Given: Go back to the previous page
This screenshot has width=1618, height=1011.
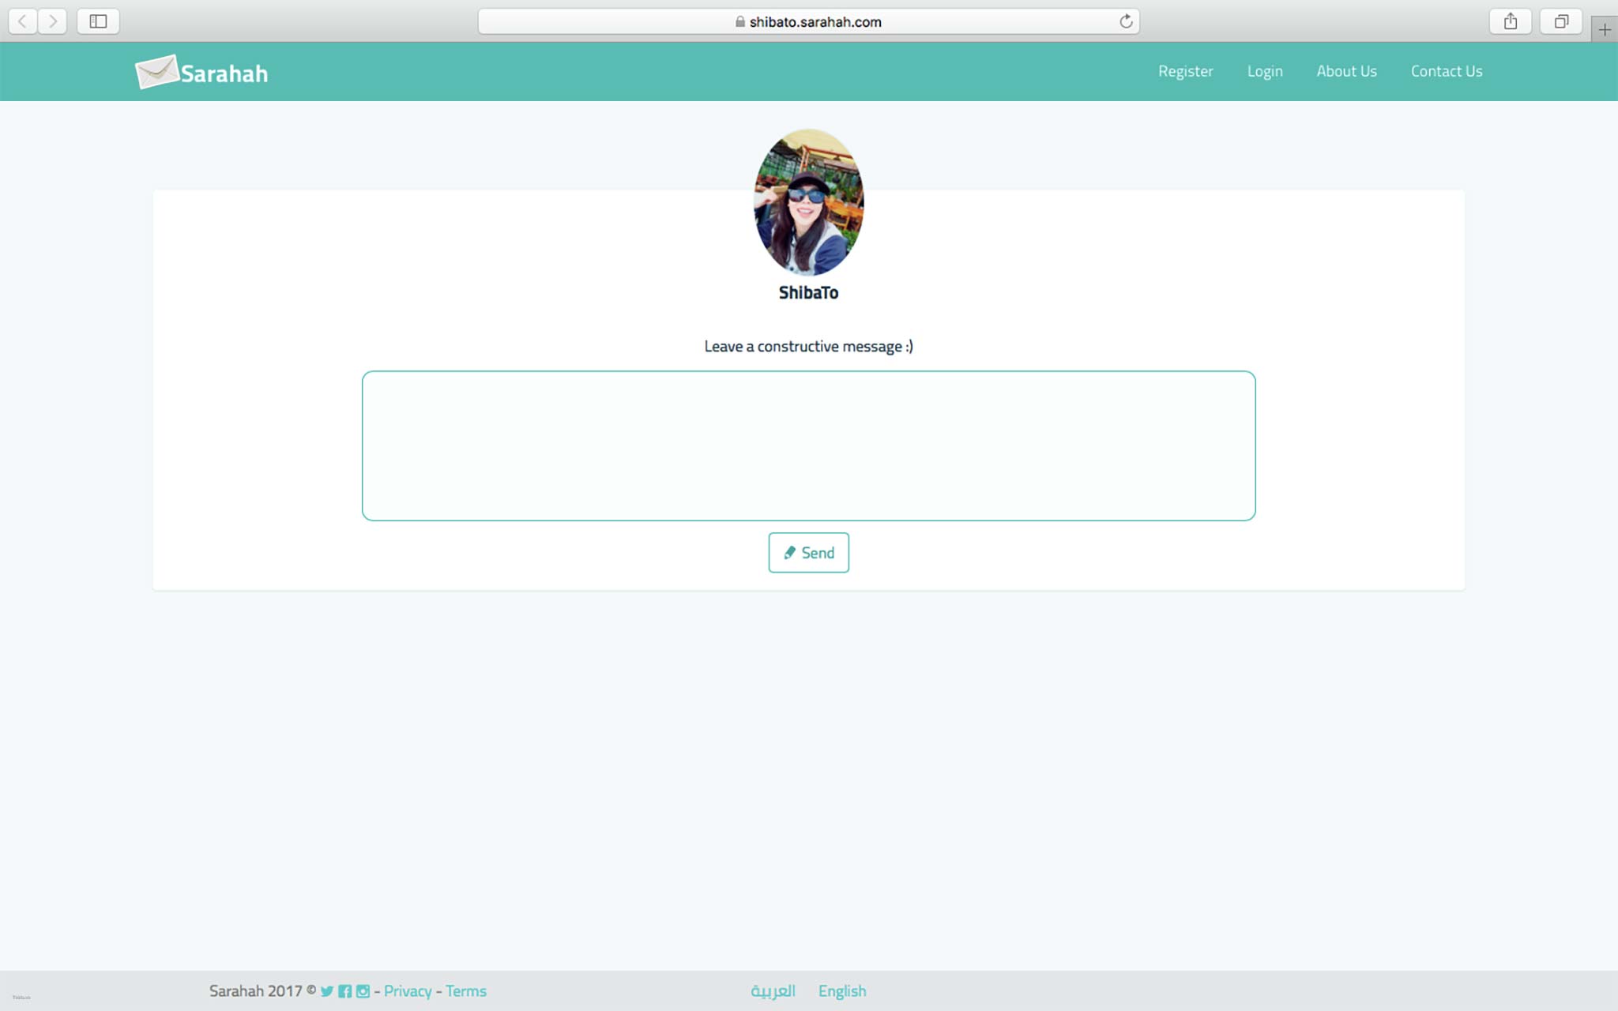Looking at the screenshot, I should [23, 21].
